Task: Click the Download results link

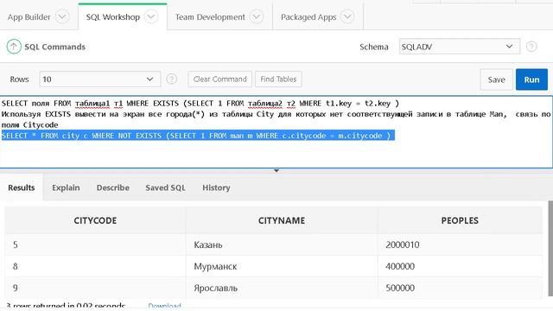Action: point(164,306)
